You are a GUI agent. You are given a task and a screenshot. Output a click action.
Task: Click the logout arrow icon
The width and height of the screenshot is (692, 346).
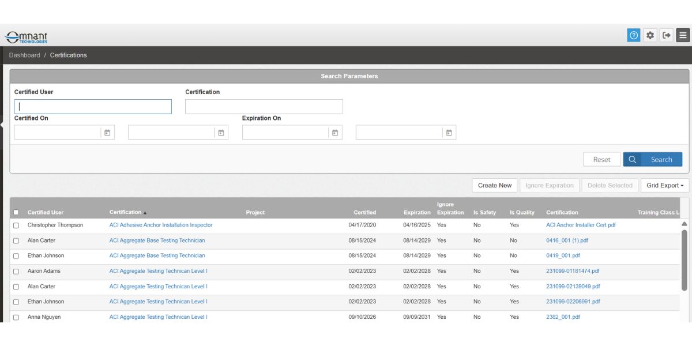pyautogui.click(x=667, y=35)
